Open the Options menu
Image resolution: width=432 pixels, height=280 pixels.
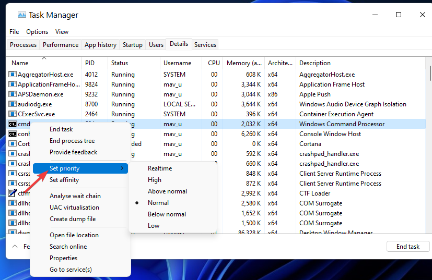(37, 32)
